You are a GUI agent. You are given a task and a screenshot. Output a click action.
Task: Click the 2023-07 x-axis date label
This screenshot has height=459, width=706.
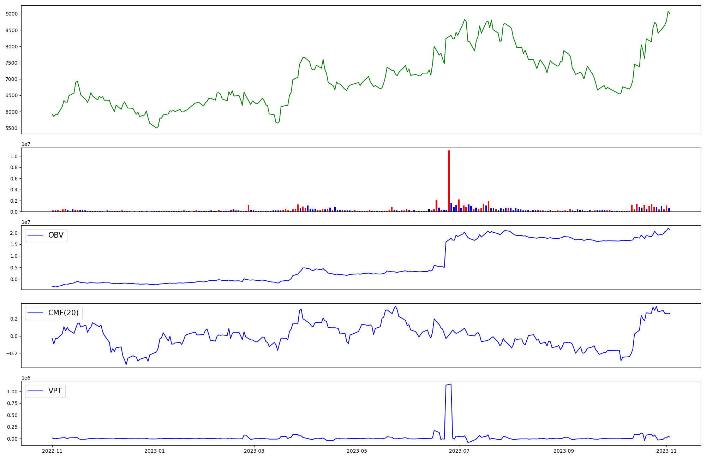459,451
